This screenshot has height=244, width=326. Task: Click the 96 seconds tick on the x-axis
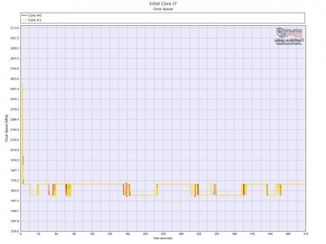click(x=74, y=234)
